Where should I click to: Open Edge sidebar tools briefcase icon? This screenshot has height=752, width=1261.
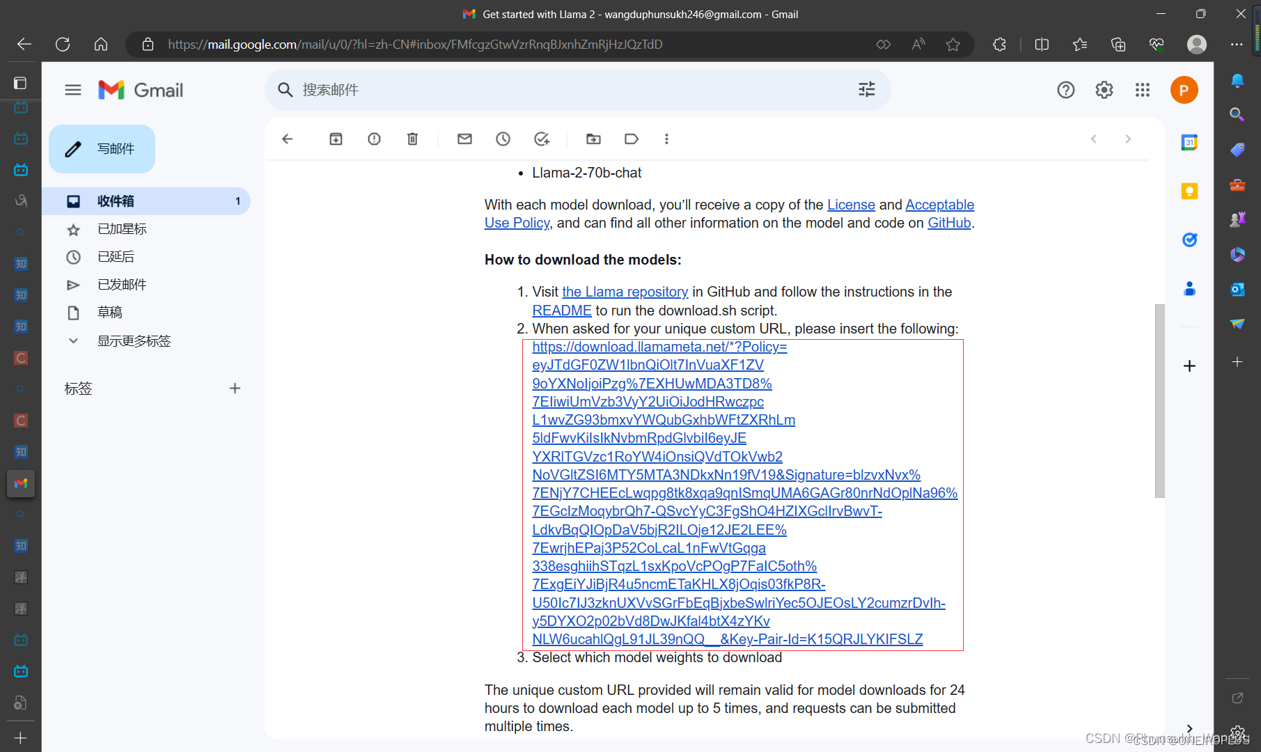pyautogui.click(x=1237, y=185)
